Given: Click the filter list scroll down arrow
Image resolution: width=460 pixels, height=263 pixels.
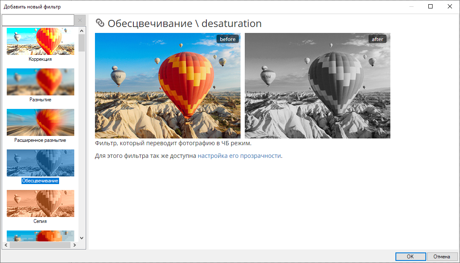Looking at the screenshot, I should [x=81, y=238].
